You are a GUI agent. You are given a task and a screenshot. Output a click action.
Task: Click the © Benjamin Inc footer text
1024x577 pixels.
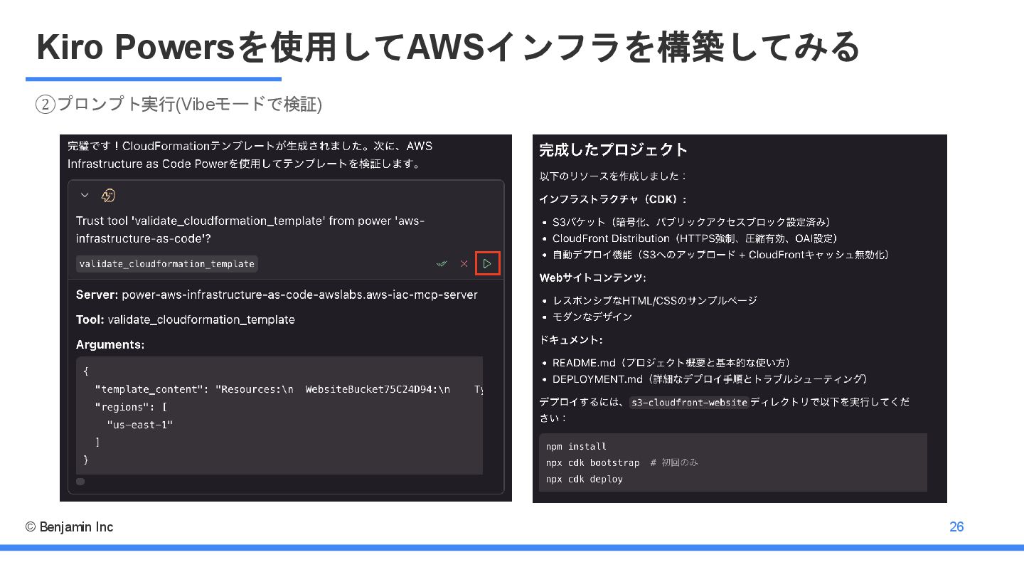pos(69,527)
